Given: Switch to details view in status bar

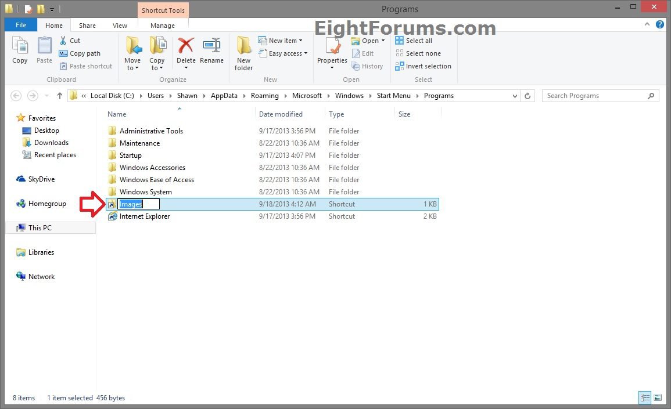Looking at the screenshot, I should click(x=645, y=398).
